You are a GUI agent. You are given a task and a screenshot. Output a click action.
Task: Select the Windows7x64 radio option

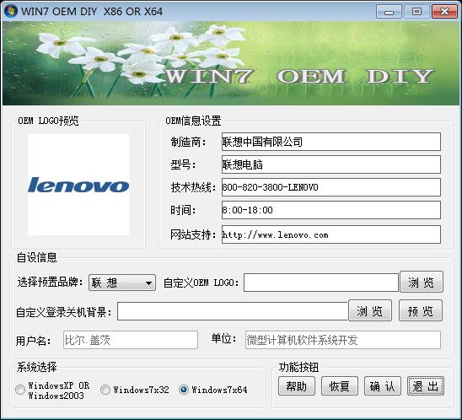tap(184, 390)
